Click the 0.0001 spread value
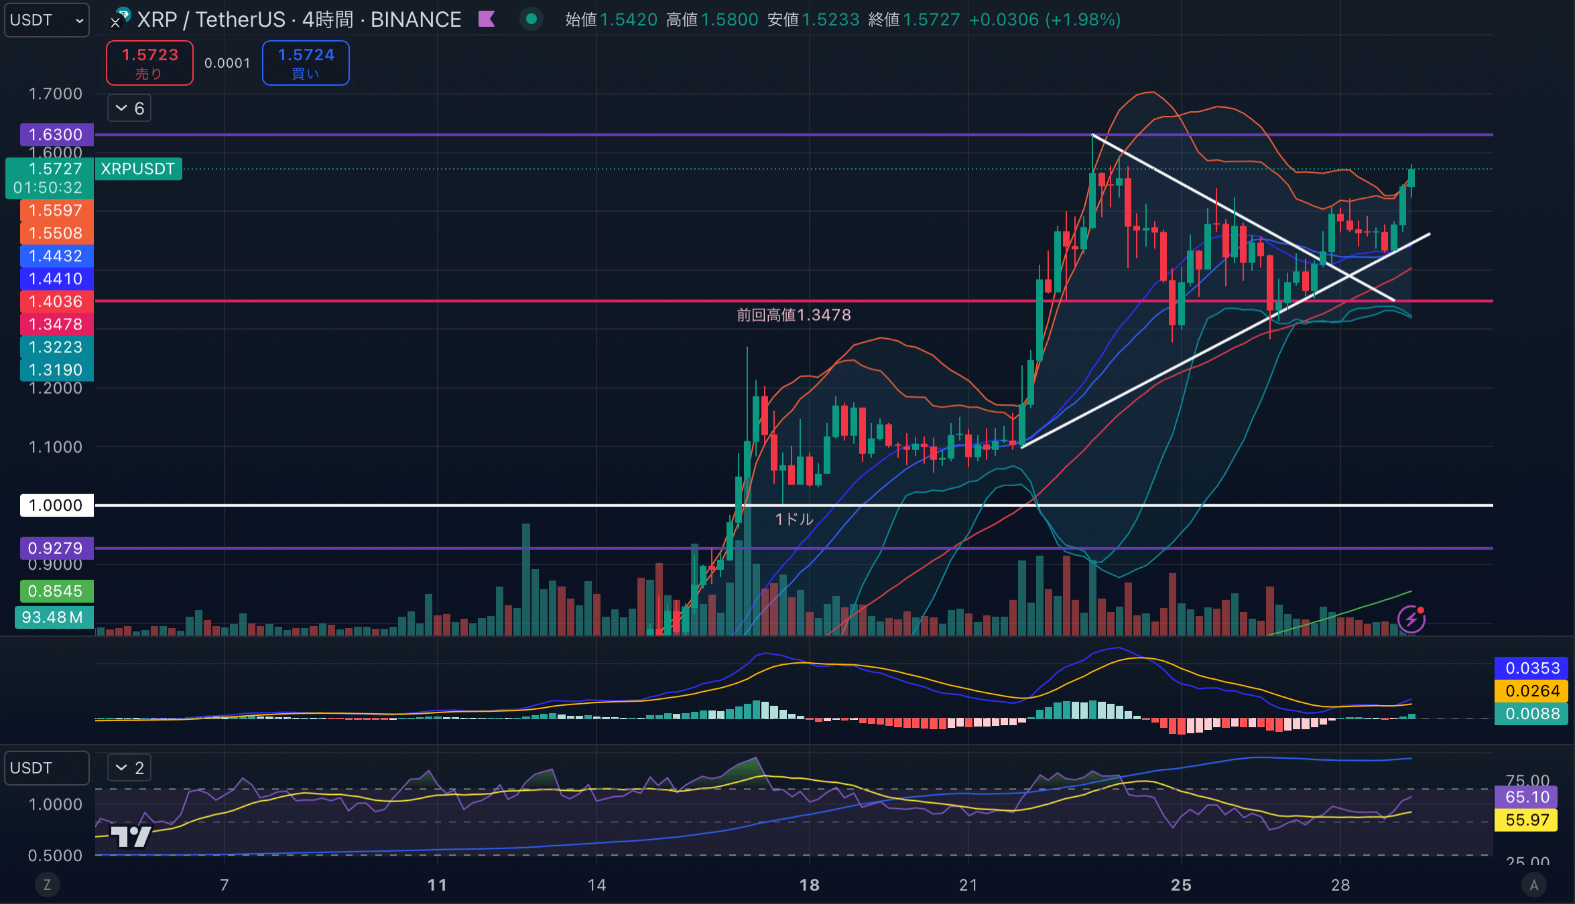The height and width of the screenshot is (904, 1575). tap(227, 63)
